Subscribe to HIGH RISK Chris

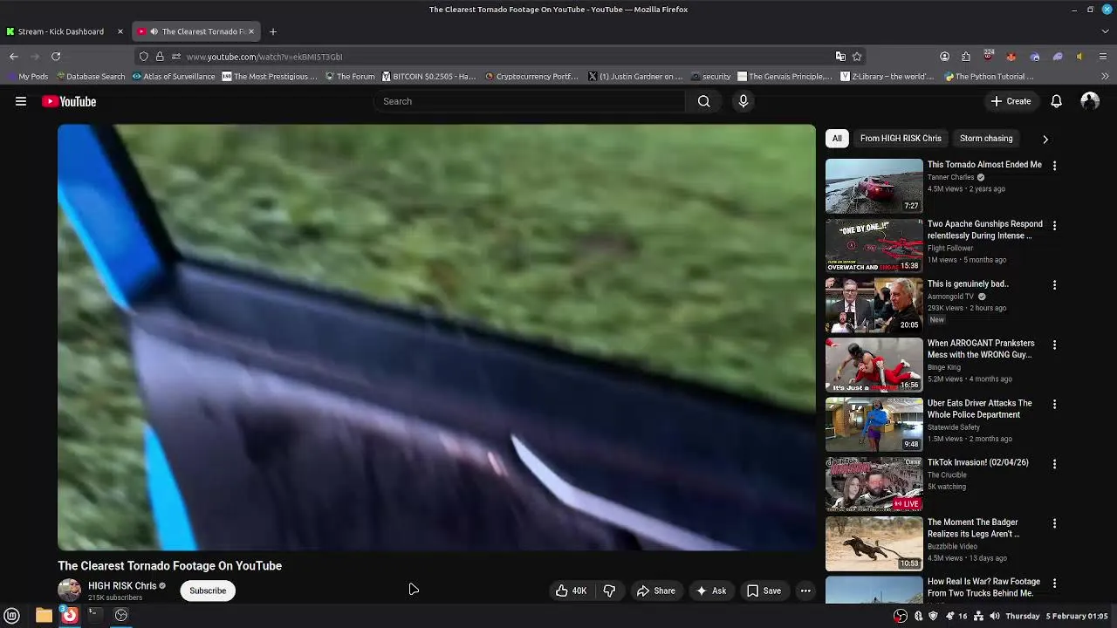coord(208,590)
